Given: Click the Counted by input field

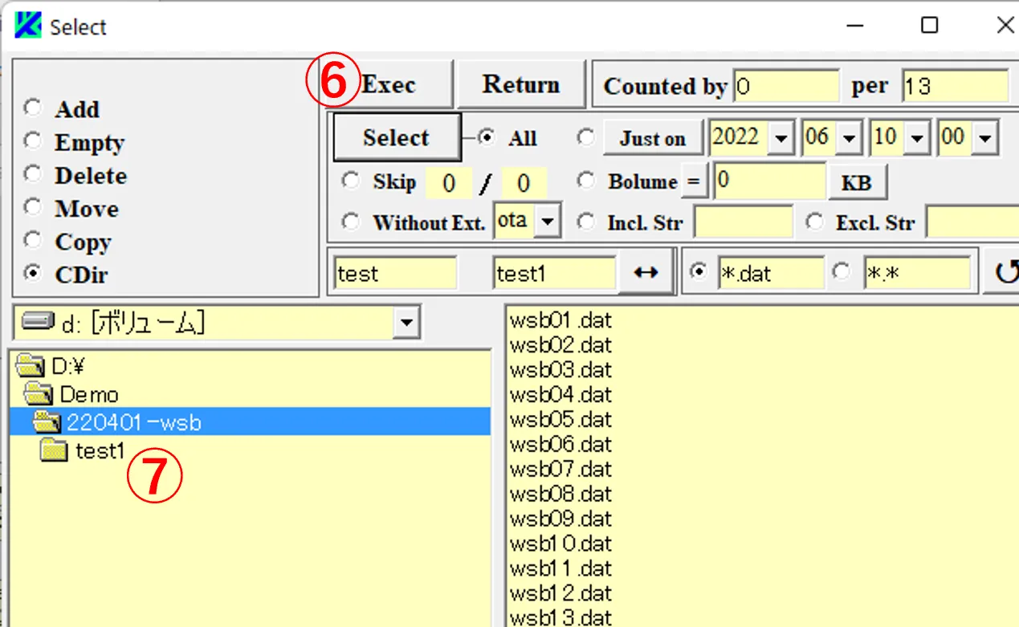Looking at the screenshot, I should tap(785, 86).
